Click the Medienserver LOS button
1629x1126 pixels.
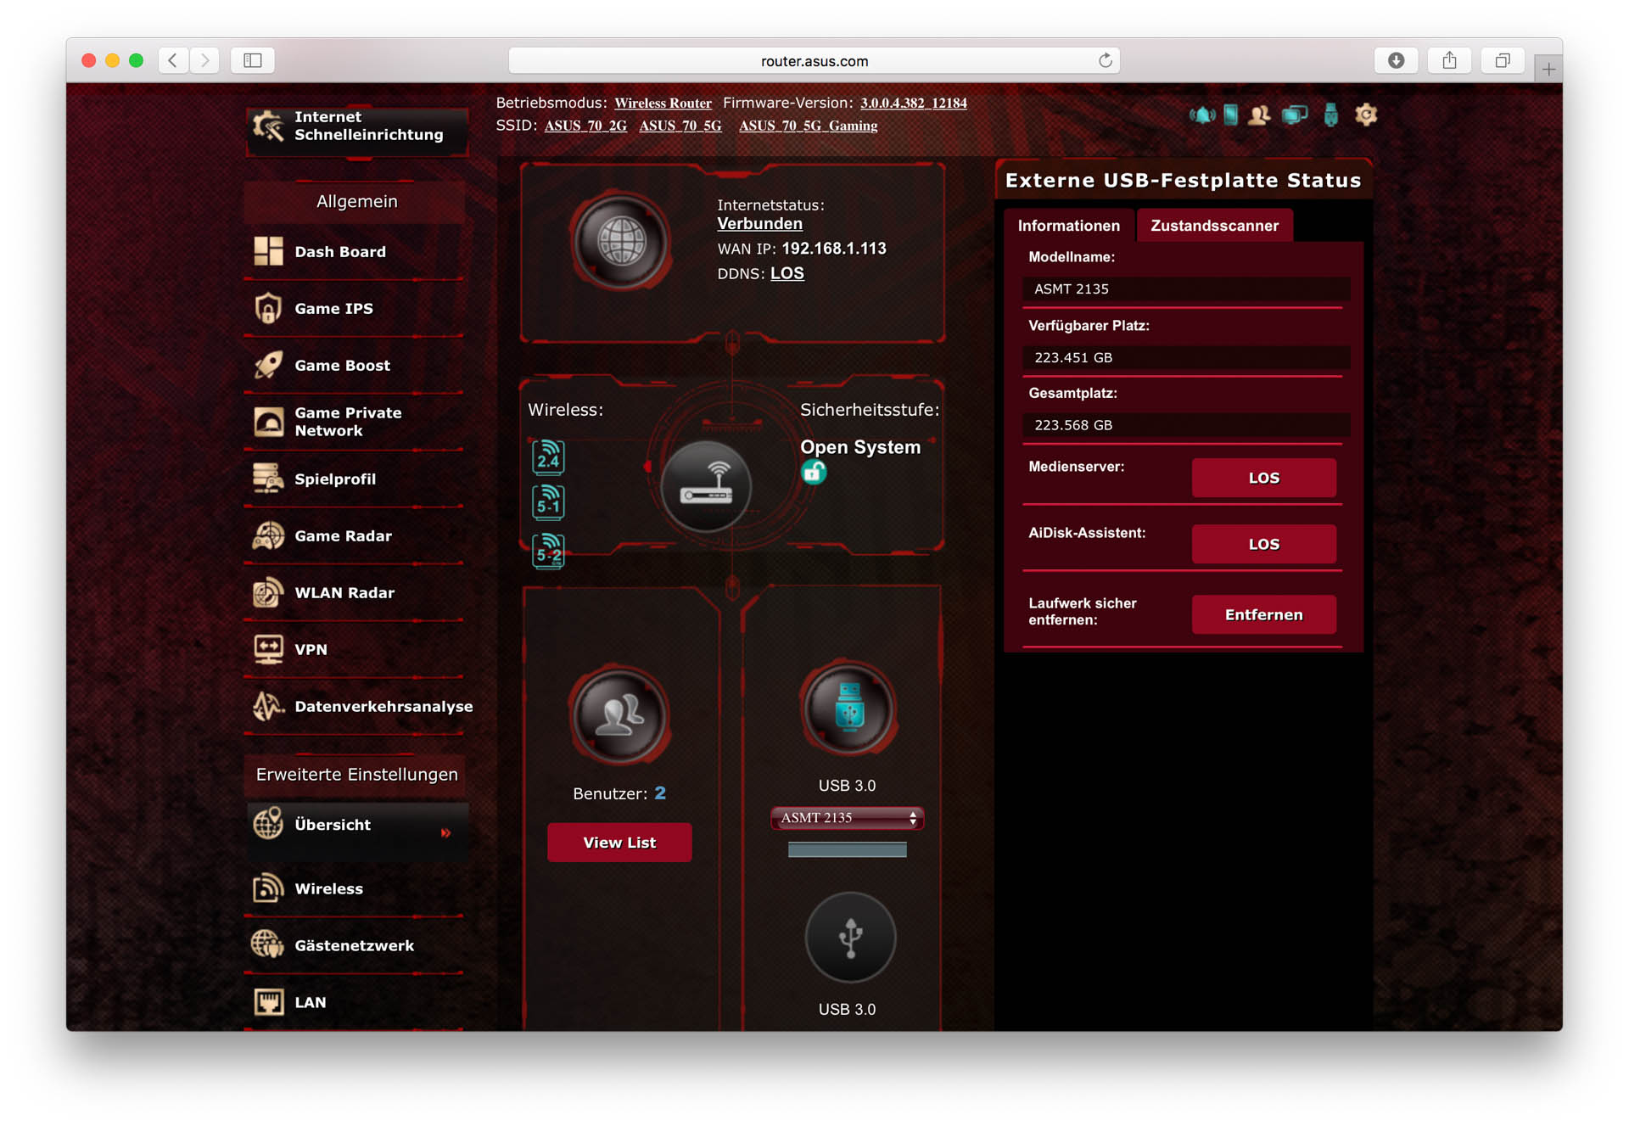point(1263,478)
